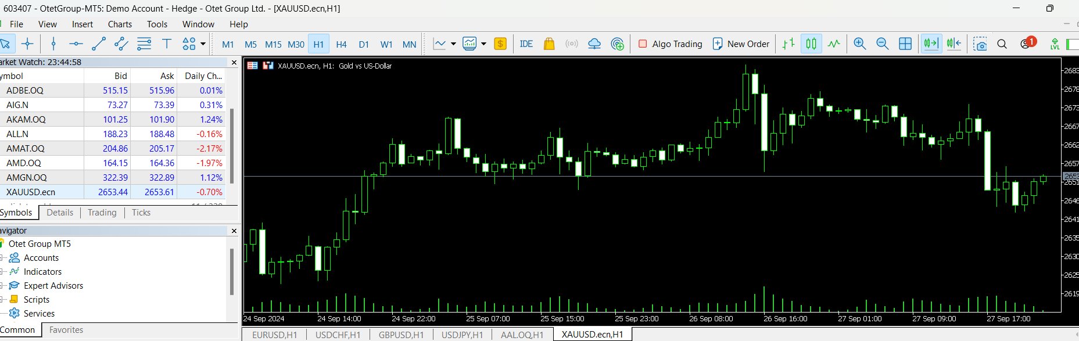
Task: Select the crosshair tool
Action: click(27, 44)
